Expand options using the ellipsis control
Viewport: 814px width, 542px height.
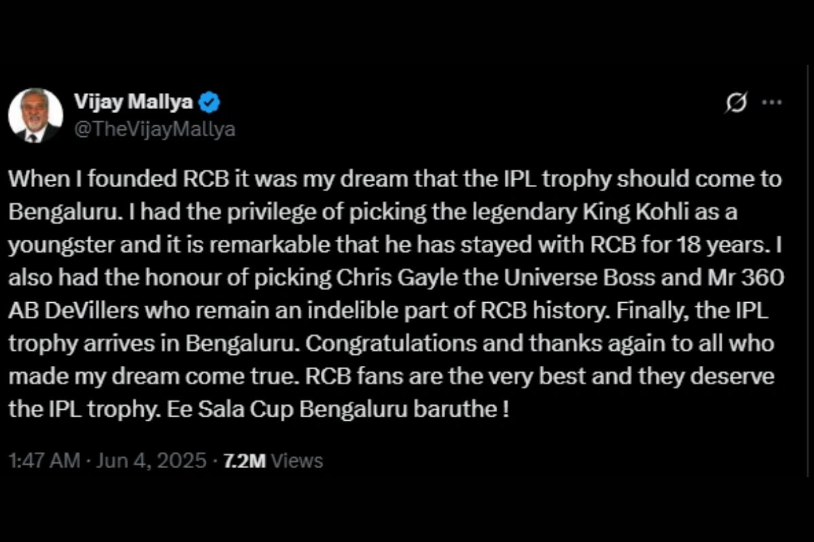771,102
